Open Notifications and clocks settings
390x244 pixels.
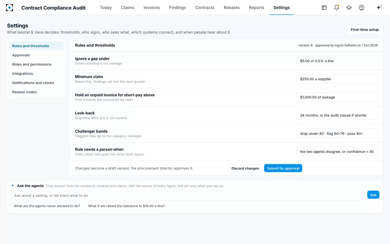click(x=36, y=83)
